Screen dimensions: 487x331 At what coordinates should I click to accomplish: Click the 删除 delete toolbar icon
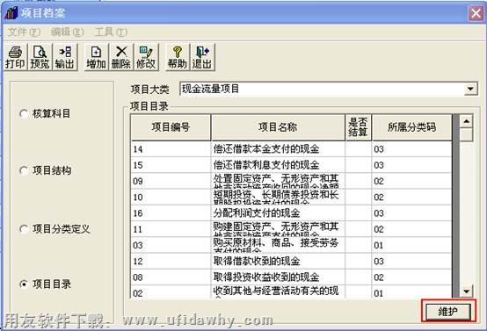pyautogui.click(x=120, y=57)
